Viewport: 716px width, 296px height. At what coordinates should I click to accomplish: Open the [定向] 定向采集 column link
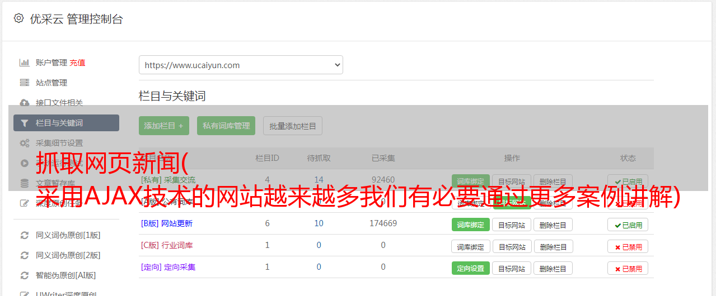169,267
